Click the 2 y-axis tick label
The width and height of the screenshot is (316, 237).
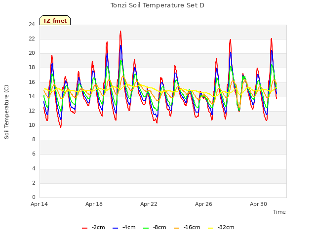(x=34, y=183)
